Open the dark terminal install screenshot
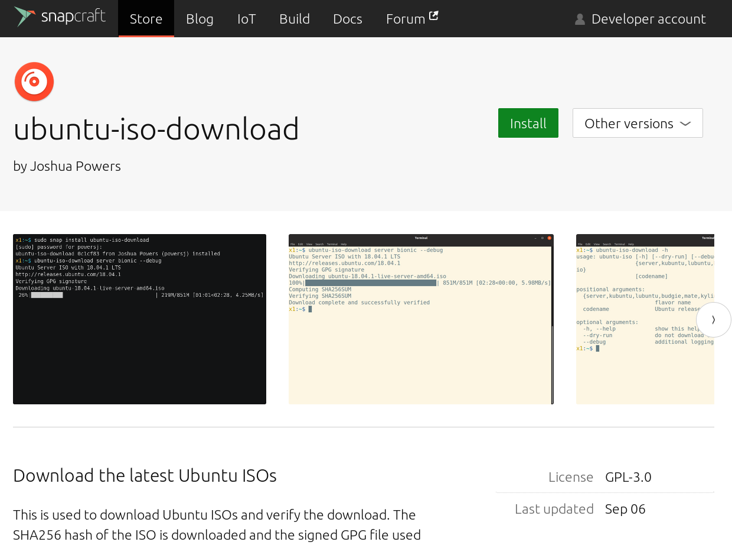 tap(139, 319)
